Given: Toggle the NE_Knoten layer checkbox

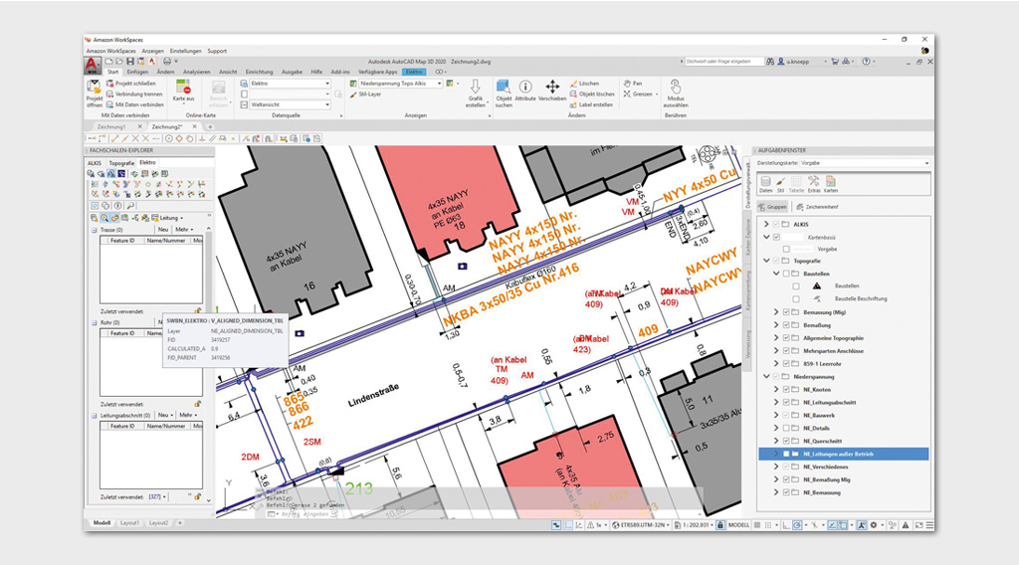Looking at the screenshot, I should click(788, 390).
